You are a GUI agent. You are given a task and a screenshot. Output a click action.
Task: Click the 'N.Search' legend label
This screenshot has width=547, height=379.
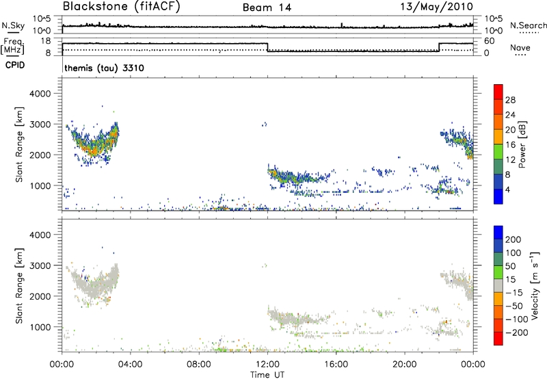tap(529, 25)
